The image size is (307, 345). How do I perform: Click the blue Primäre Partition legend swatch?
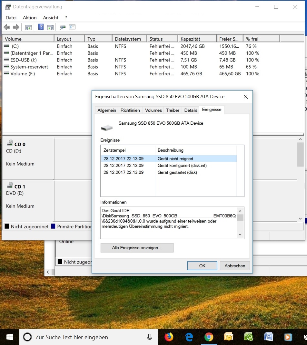[x=53, y=226]
